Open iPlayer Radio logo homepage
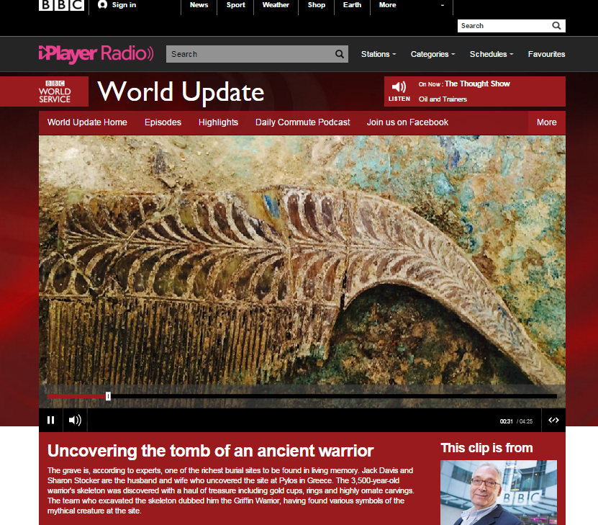 (x=96, y=54)
